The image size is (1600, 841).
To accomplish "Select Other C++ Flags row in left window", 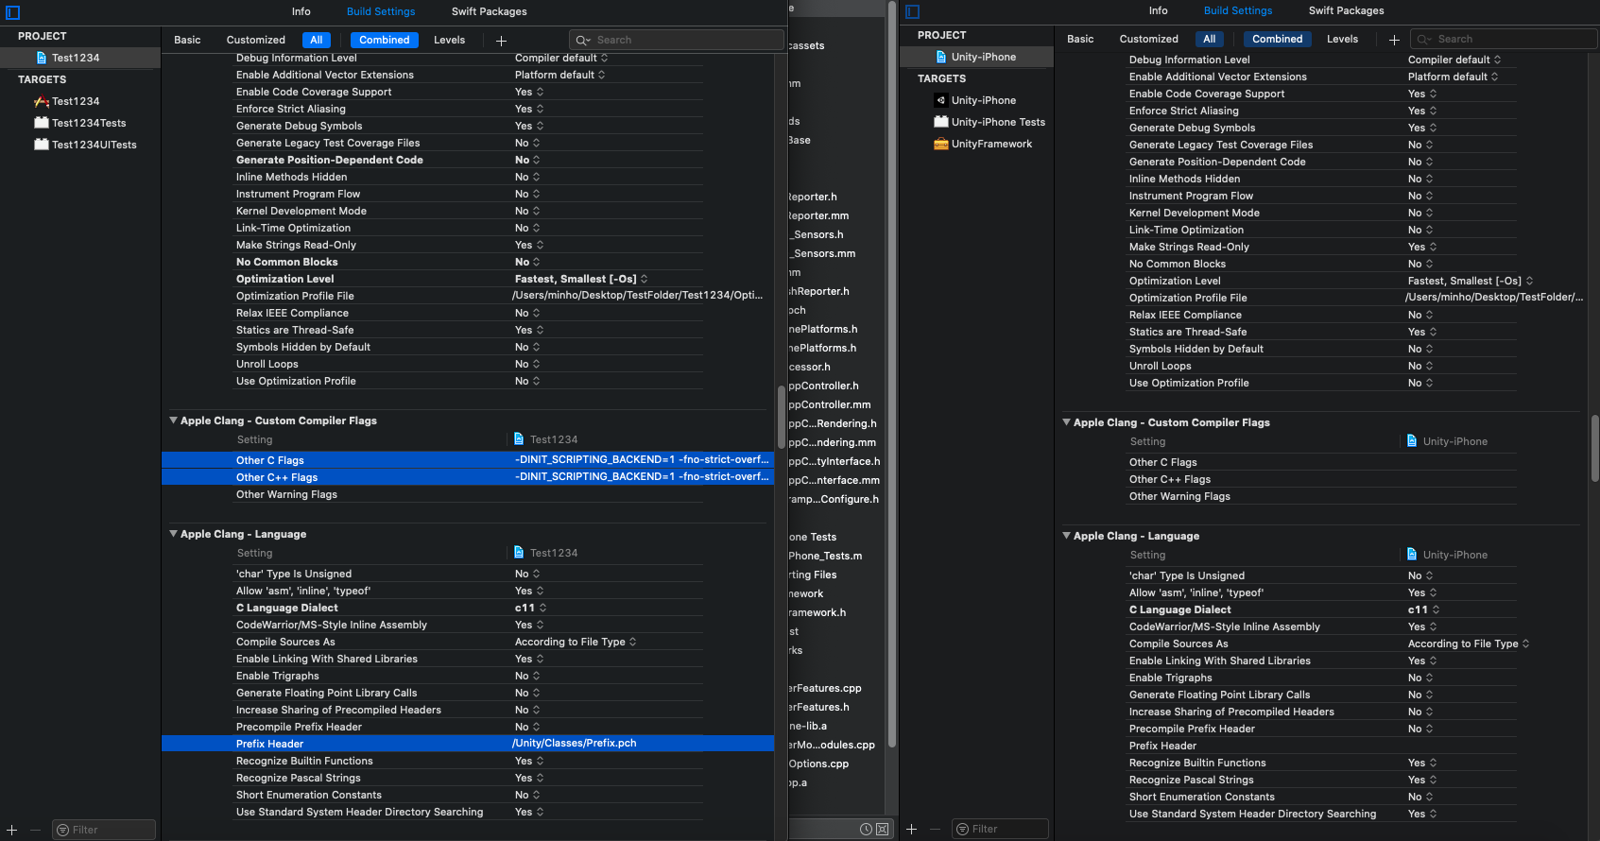I will 468,477.
